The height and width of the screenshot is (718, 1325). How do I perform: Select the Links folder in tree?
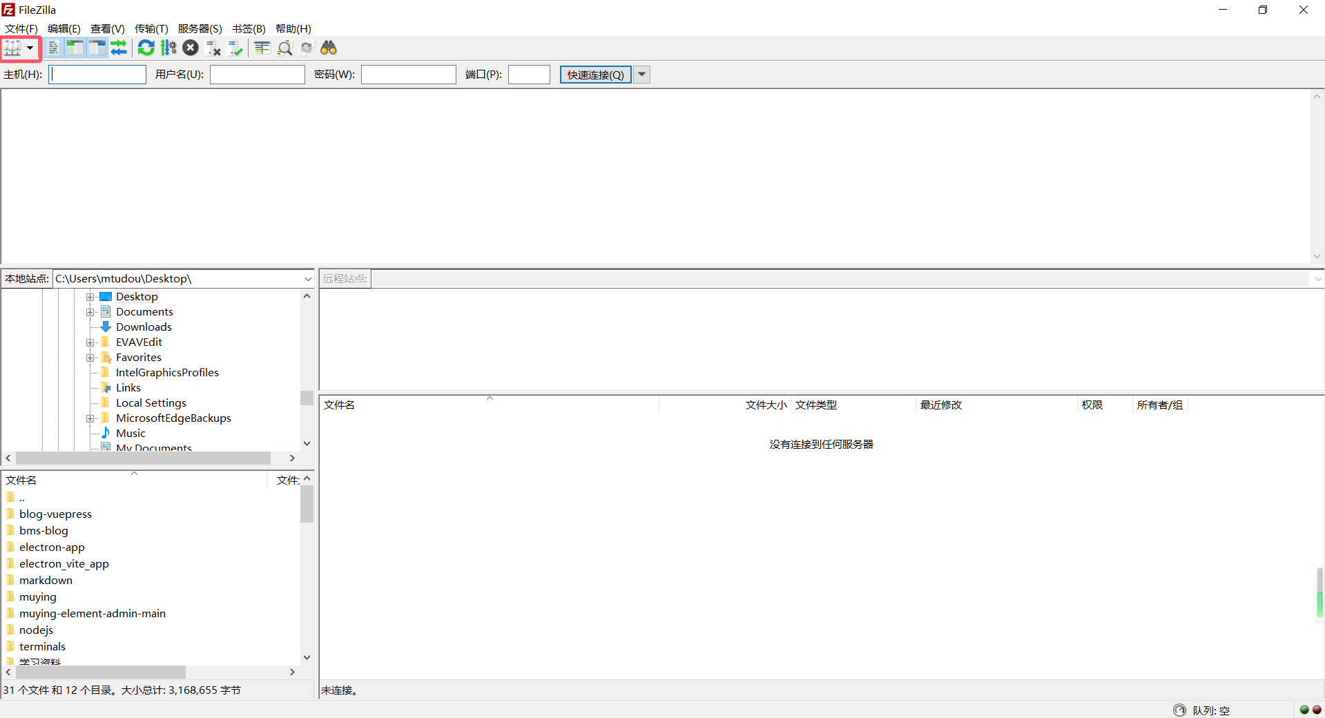pos(128,388)
